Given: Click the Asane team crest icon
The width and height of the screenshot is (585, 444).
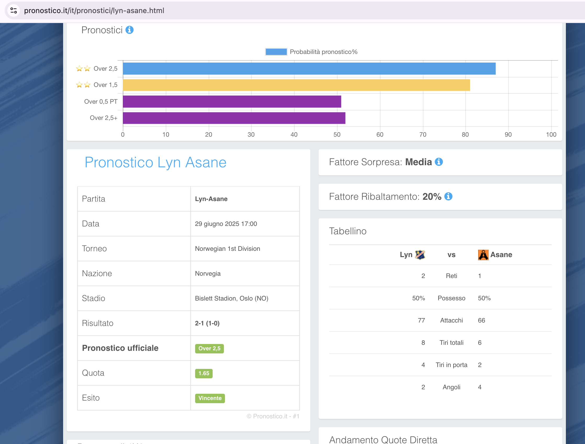Looking at the screenshot, I should (x=483, y=255).
